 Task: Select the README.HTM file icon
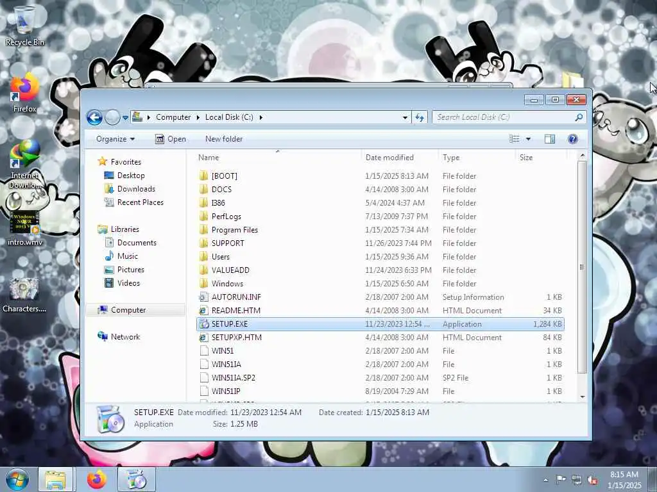[x=203, y=311]
